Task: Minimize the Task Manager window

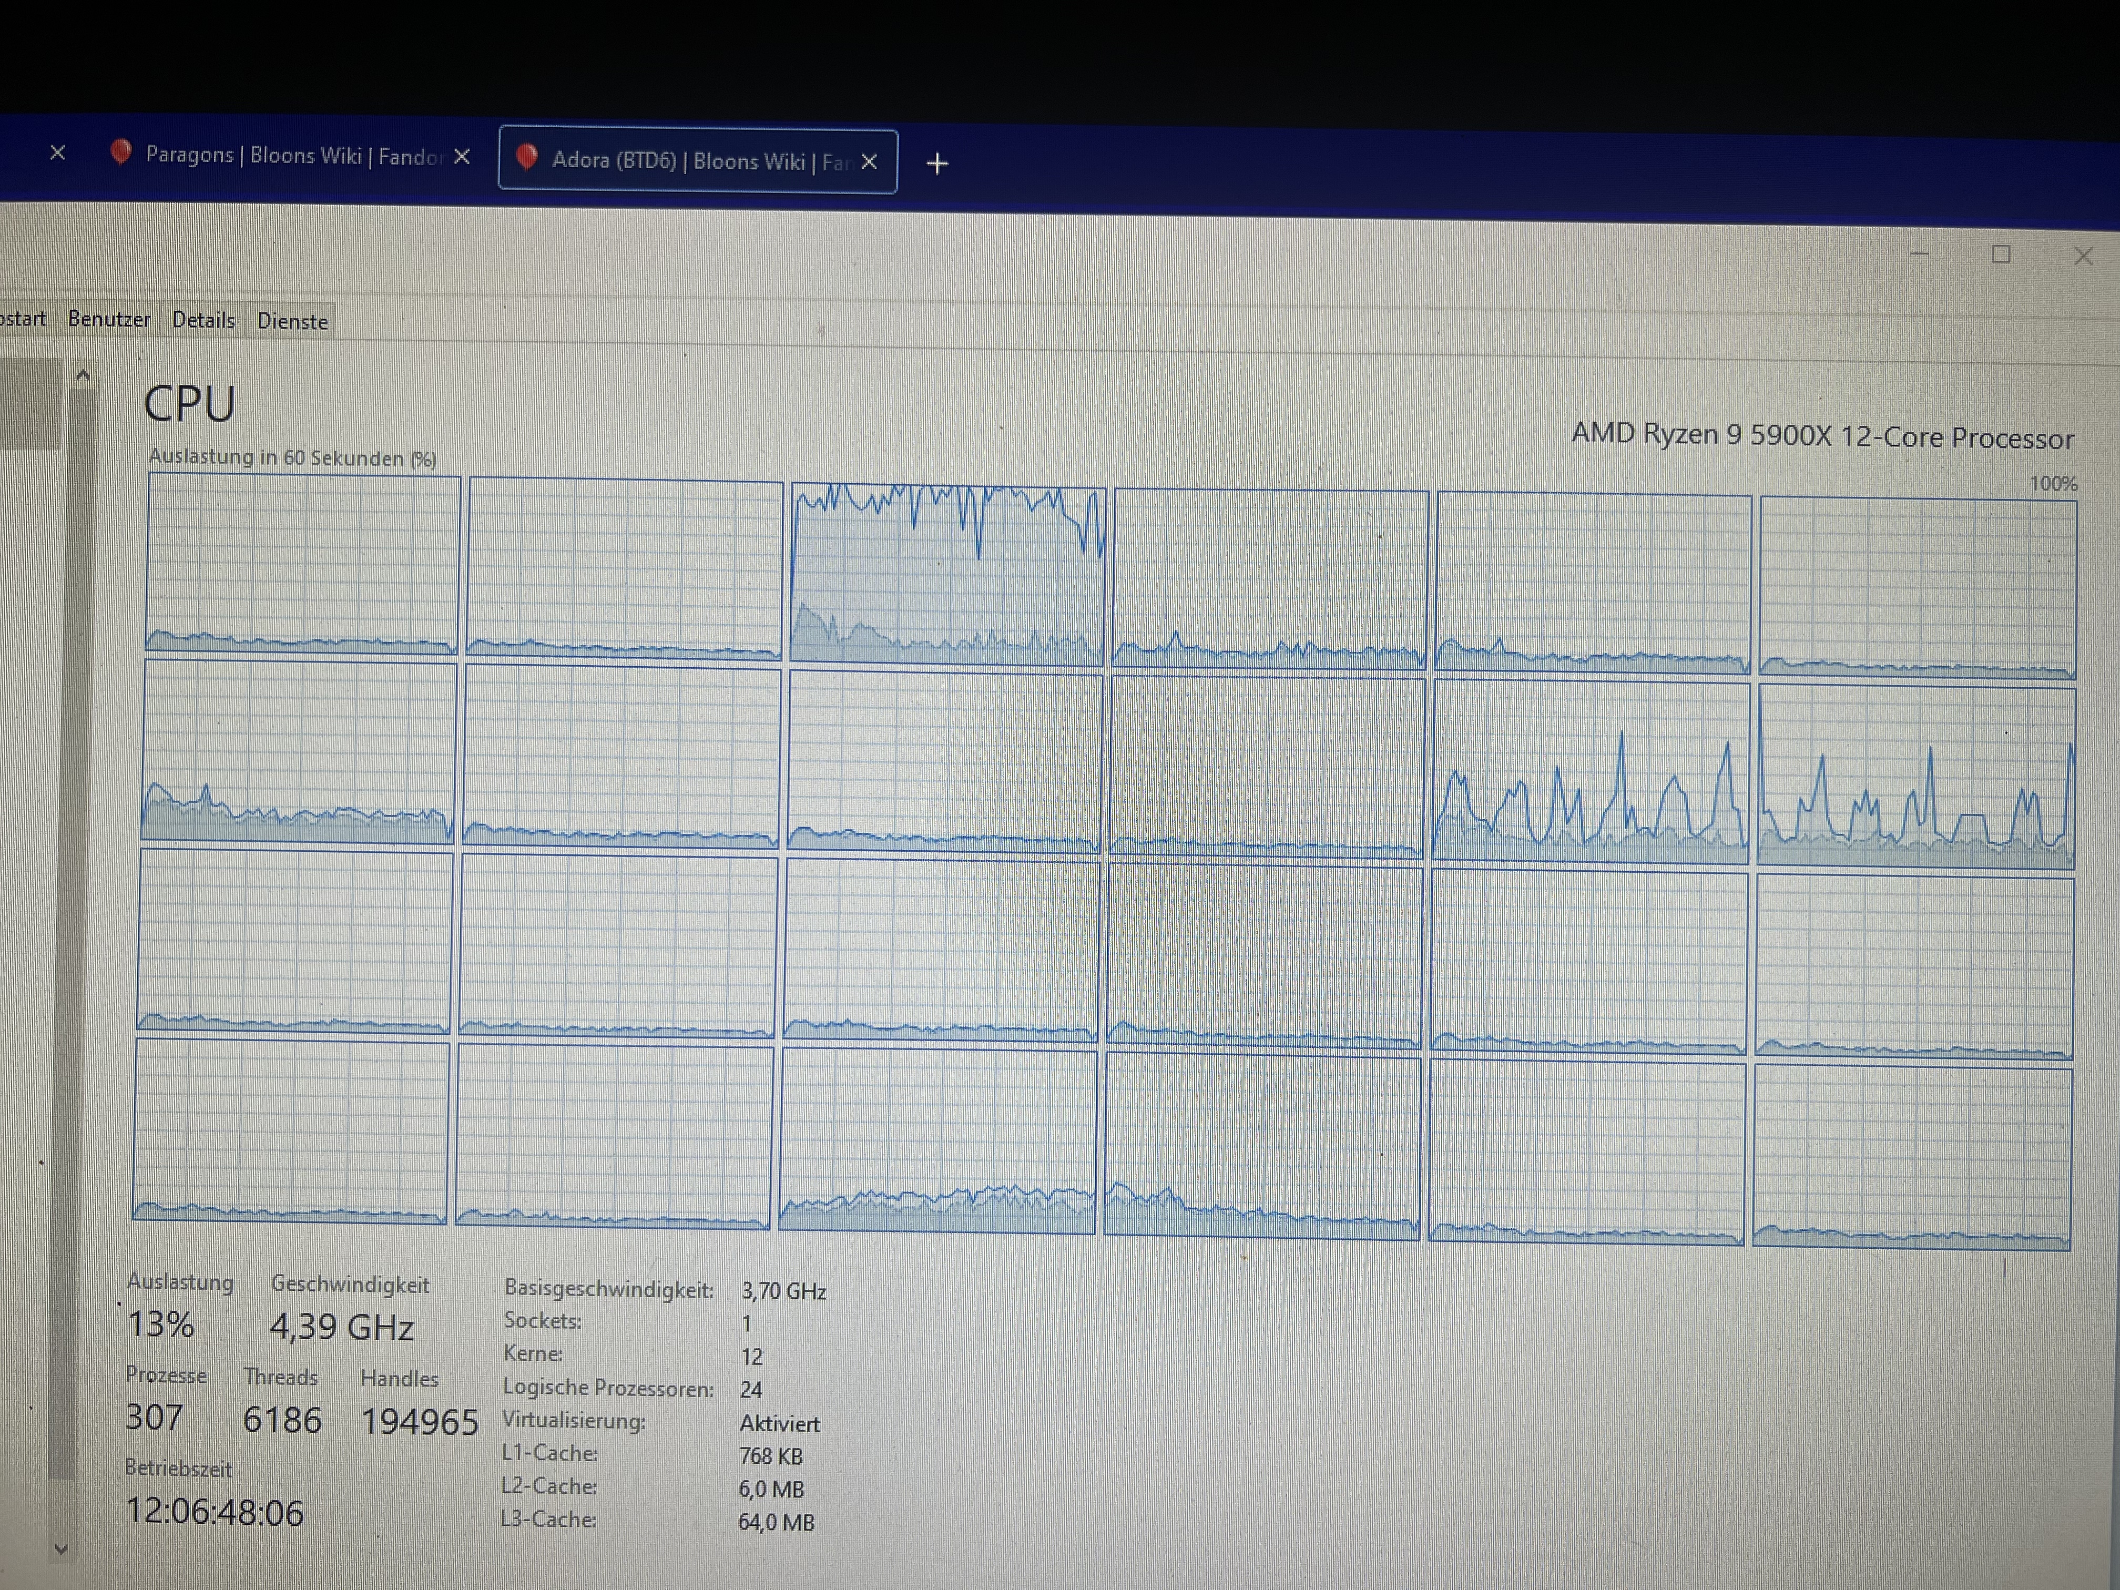Action: coord(1920,254)
